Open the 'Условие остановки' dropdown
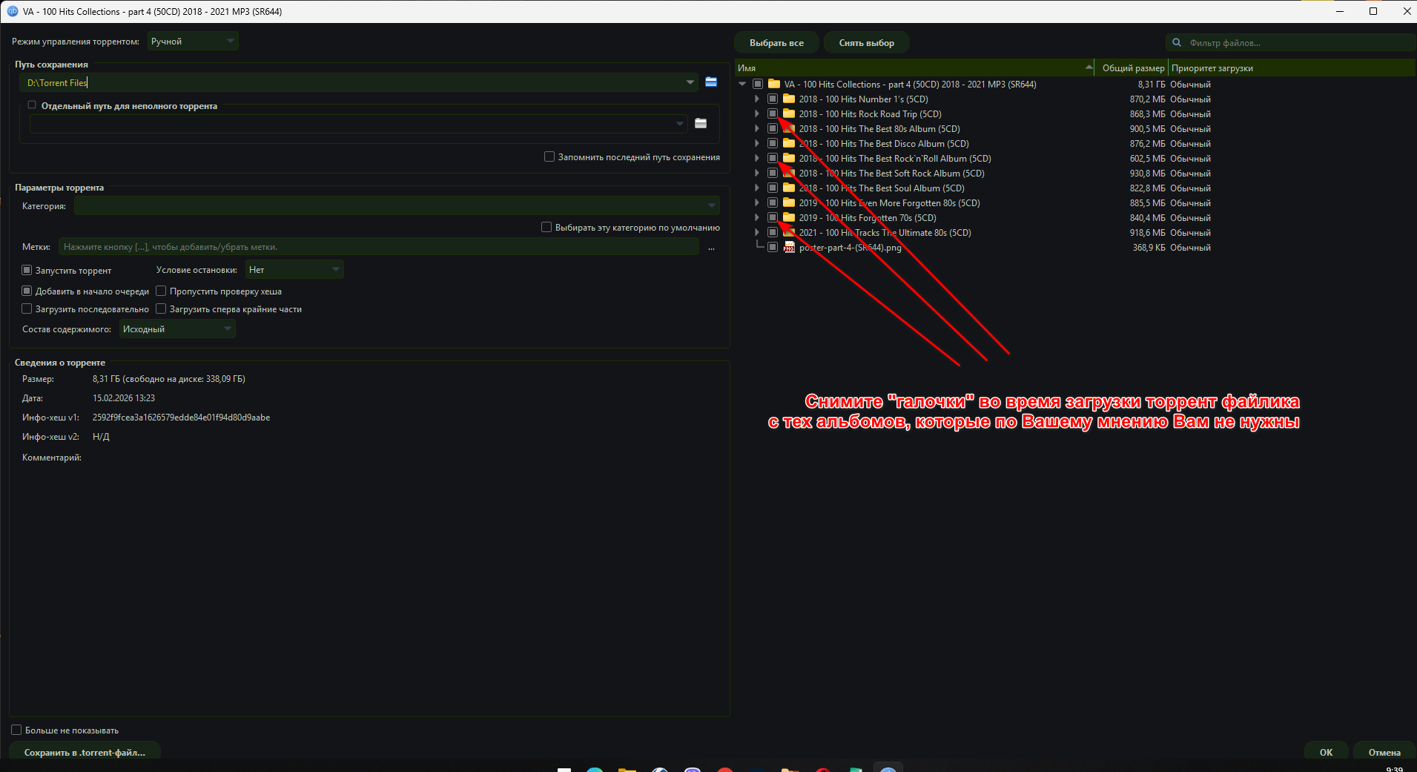The image size is (1417, 772). (294, 270)
